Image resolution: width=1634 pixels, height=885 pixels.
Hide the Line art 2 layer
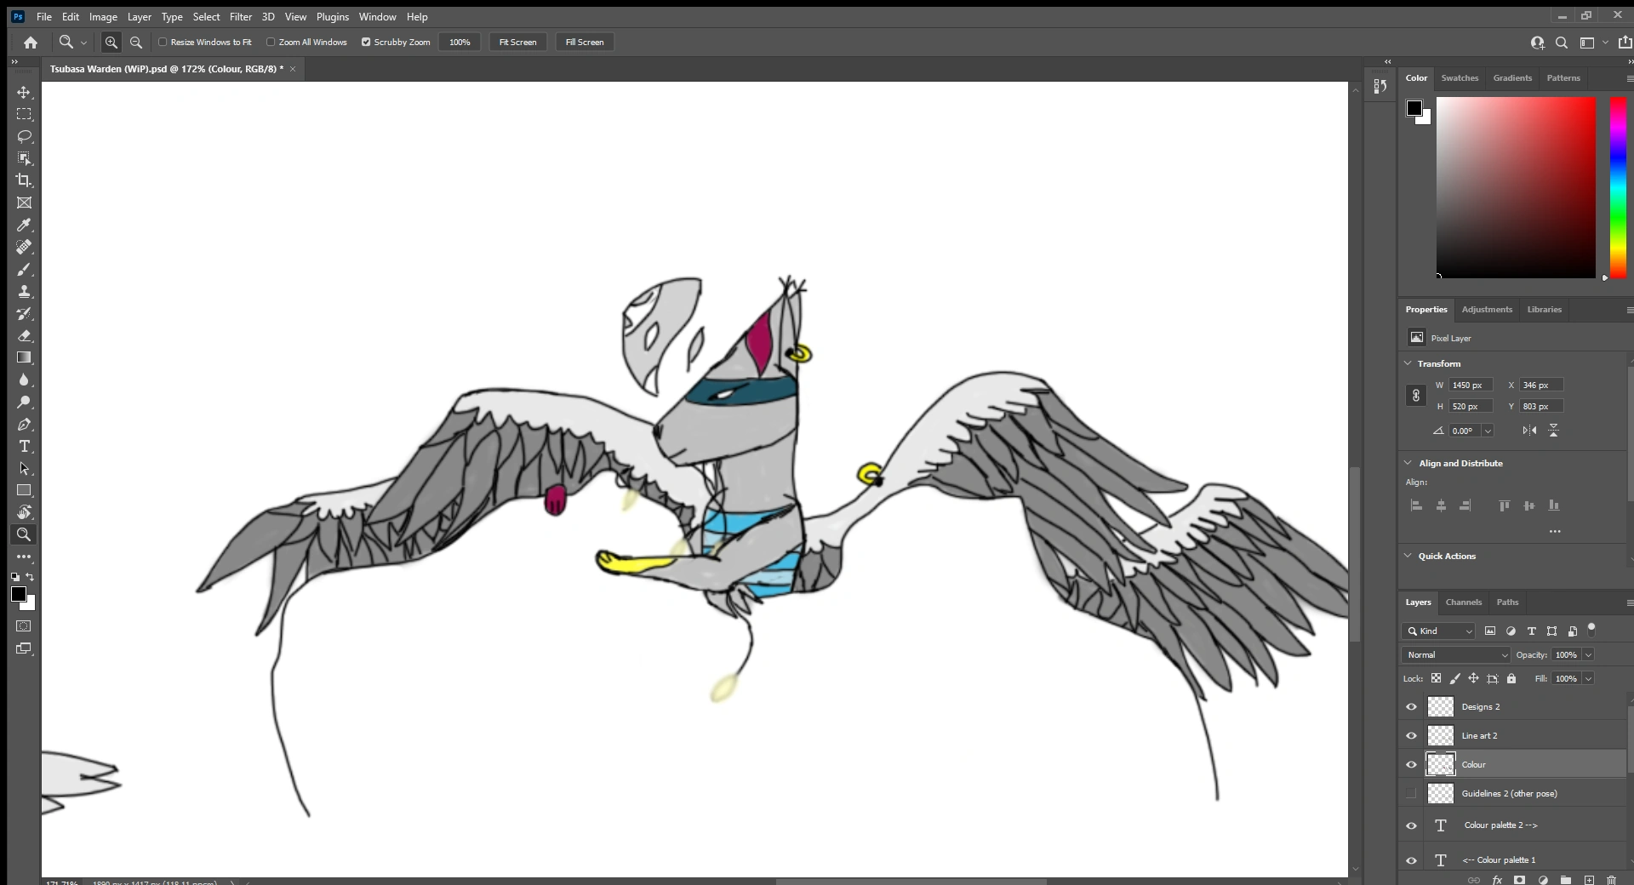tap(1410, 735)
